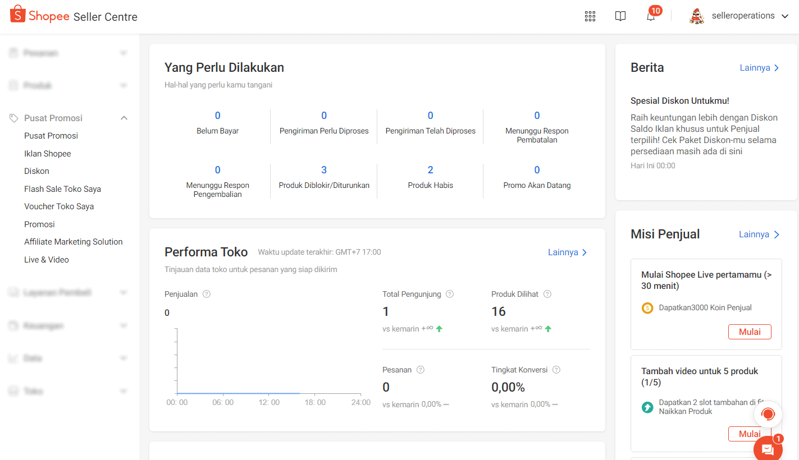Open the notifications bell with 10 badge
799x460 pixels.
651,16
